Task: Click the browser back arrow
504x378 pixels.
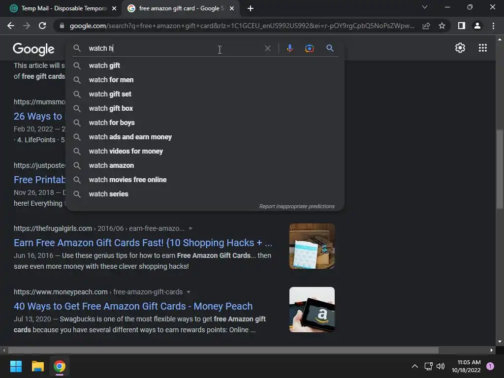Action: (x=11, y=26)
